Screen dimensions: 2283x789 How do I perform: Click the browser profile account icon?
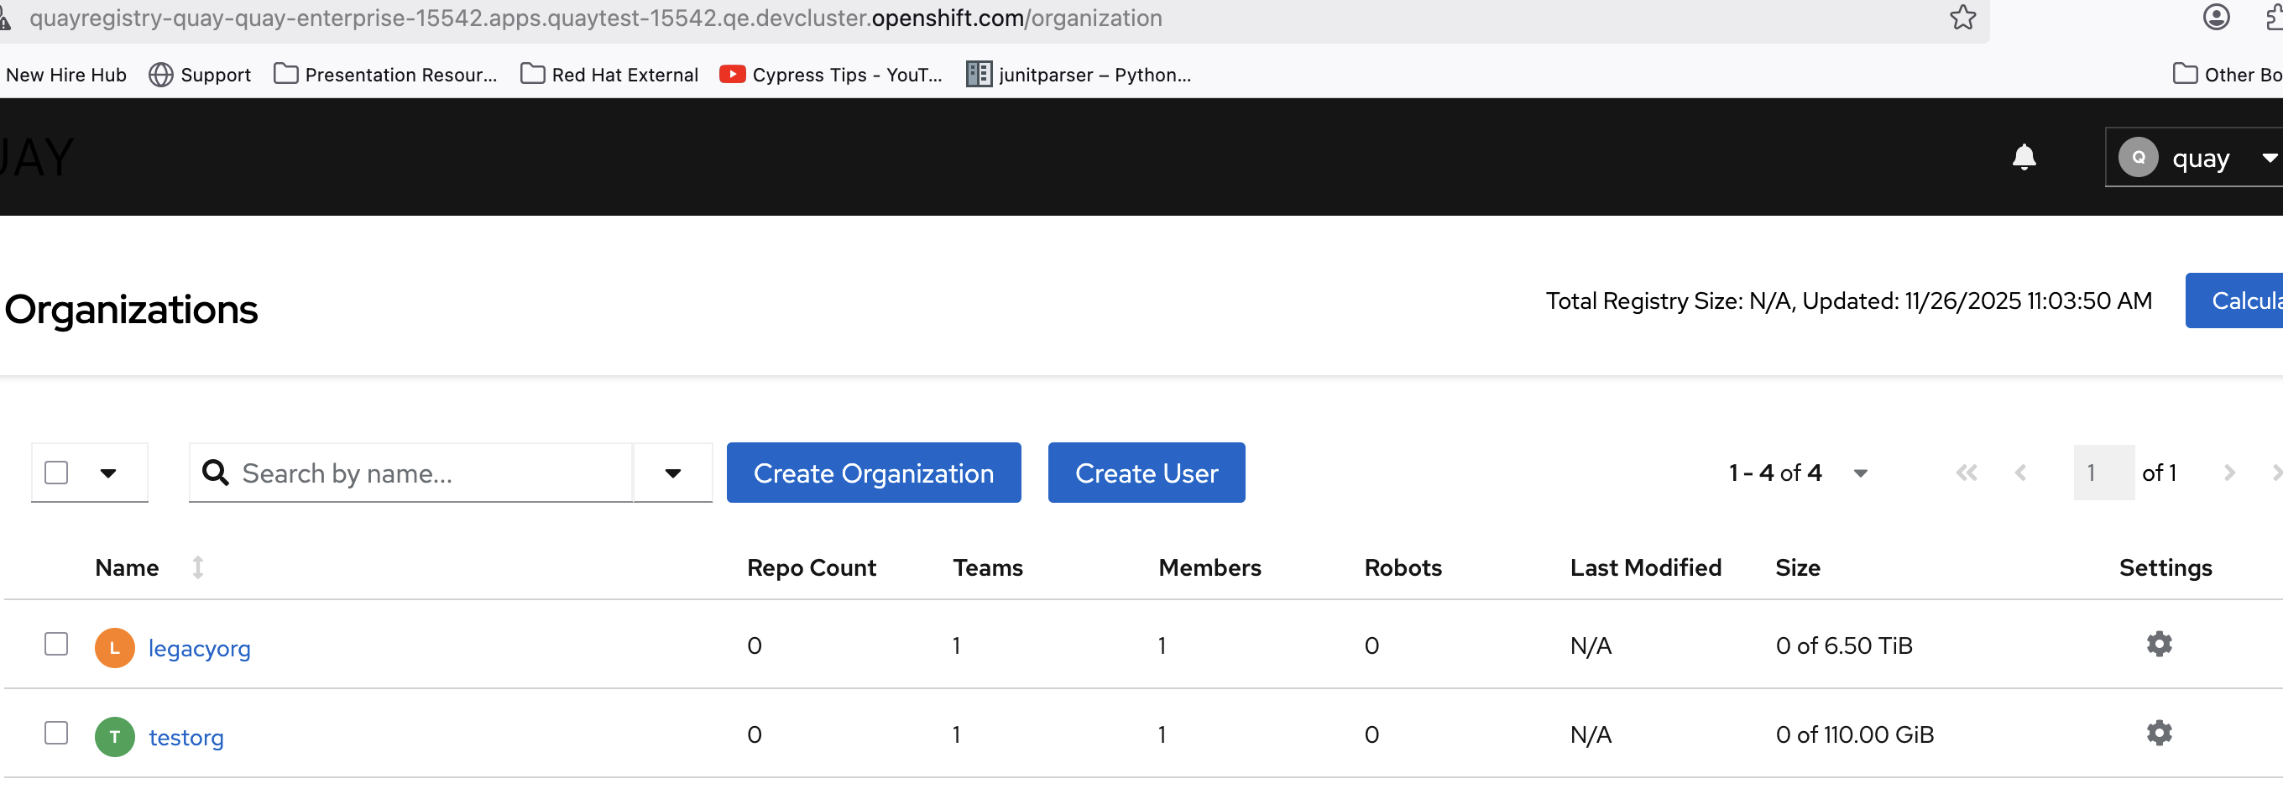[x=2216, y=18]
